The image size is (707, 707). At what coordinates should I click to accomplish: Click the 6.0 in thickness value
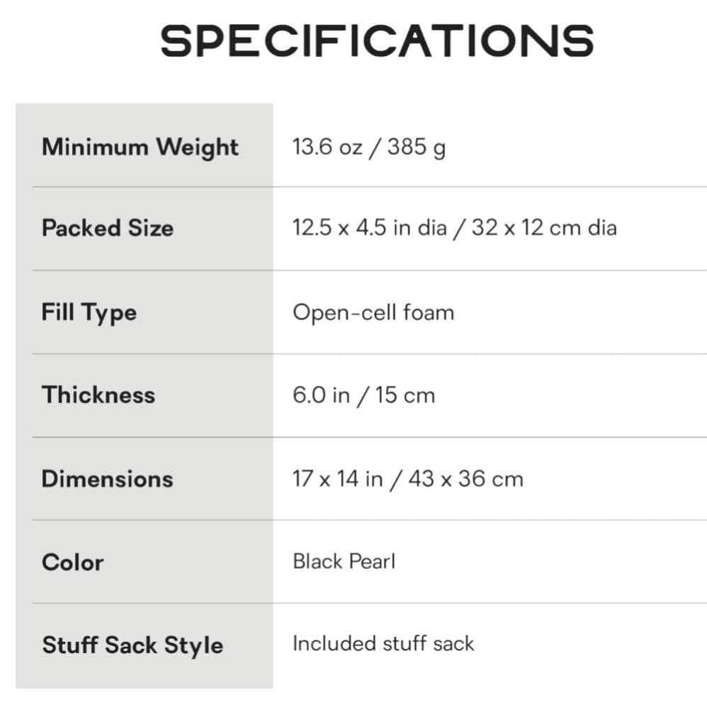(321, 395)
